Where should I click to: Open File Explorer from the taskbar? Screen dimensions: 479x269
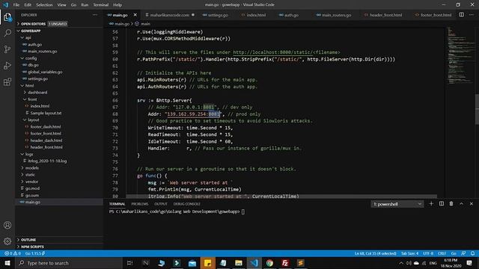pyautogui.click(x=239, y=263)
